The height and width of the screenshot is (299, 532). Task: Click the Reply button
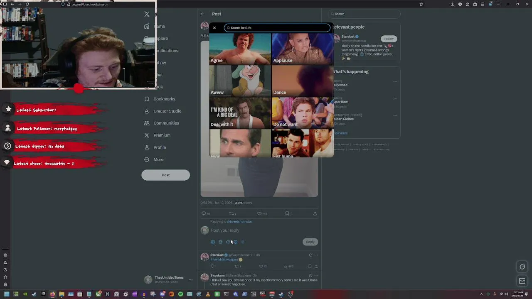pyautogui.click(x=310, y=242)
